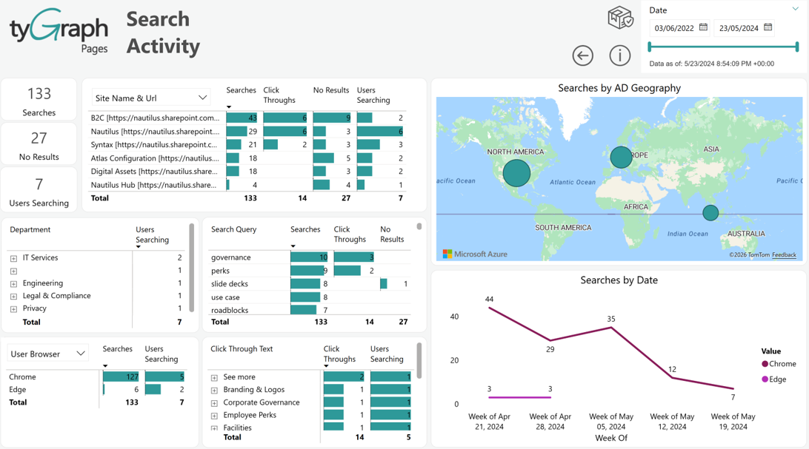Click the Department table scrollbar
This screenshot has height=449, width=809.
pyautogui.click(x=191, y=267)
